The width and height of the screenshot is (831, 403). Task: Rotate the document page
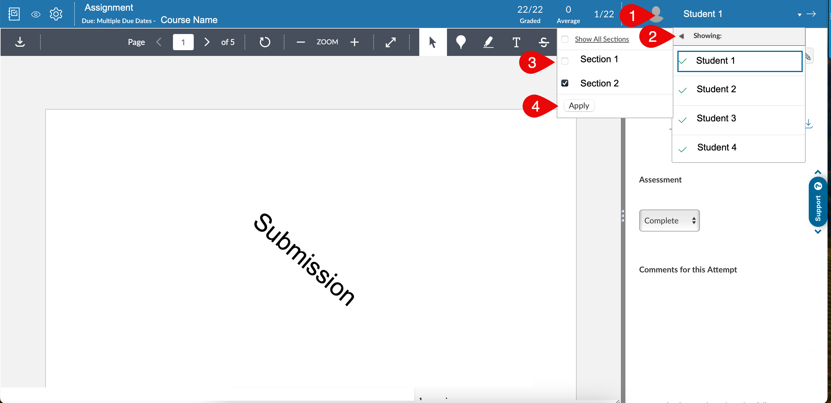pyautogui.click(x=264, y=42)
